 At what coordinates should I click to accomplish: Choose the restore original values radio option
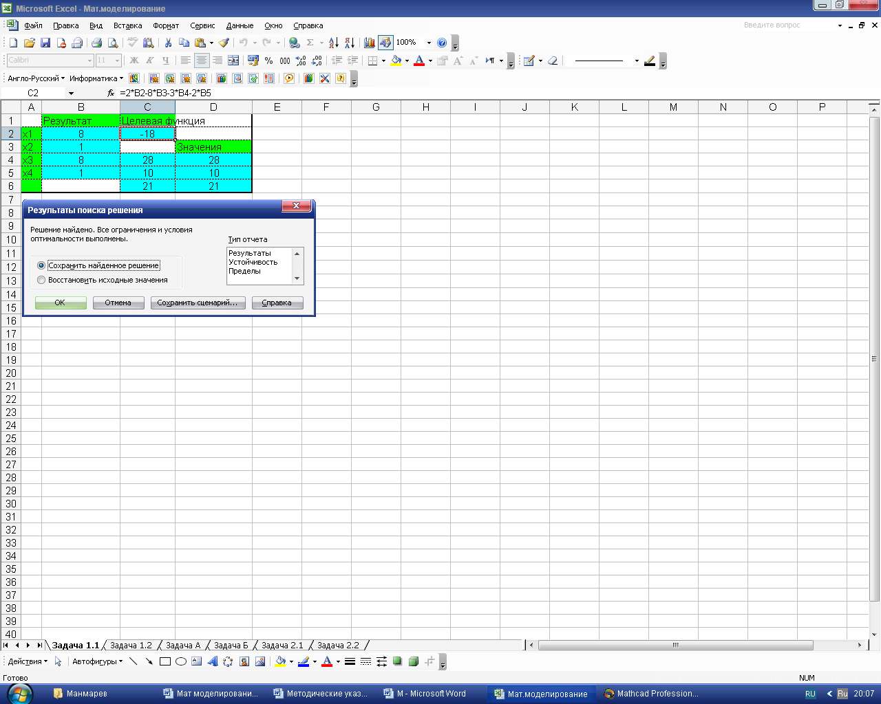coord(41,280)
